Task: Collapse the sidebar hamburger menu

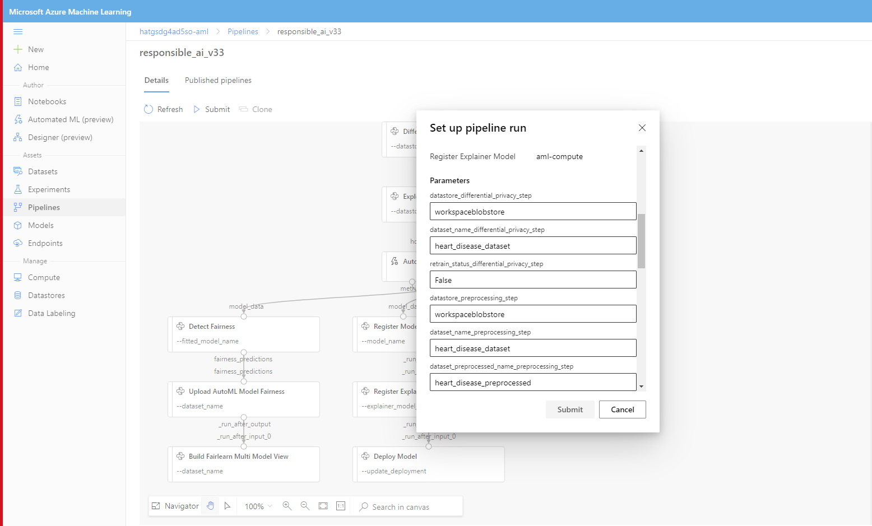Action: click(18, 32)
